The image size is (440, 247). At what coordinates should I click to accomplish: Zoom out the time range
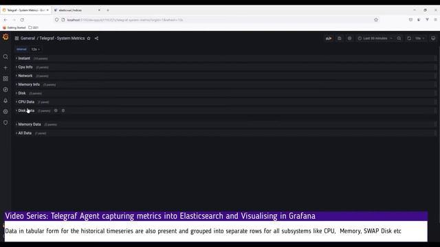coord(399,38)
